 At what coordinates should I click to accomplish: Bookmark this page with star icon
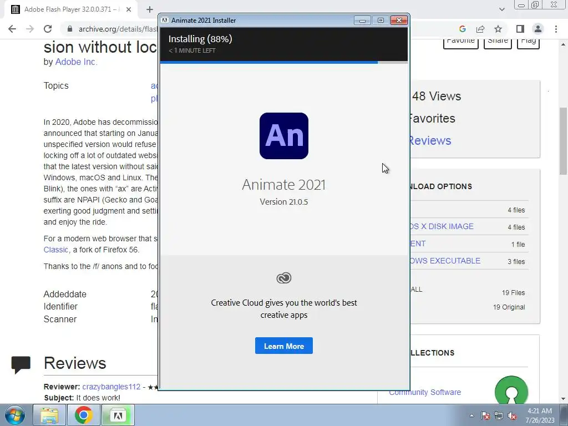[498, 29]
